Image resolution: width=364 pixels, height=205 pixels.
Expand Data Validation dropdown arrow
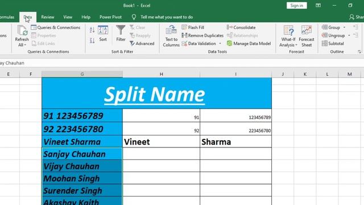(220, 43)
